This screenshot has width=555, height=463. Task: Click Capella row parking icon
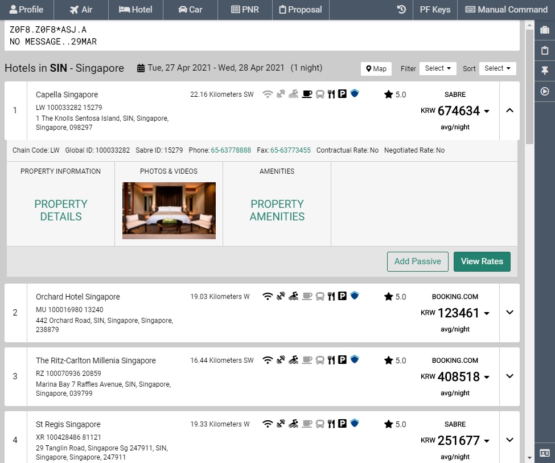tap(342, 94)
